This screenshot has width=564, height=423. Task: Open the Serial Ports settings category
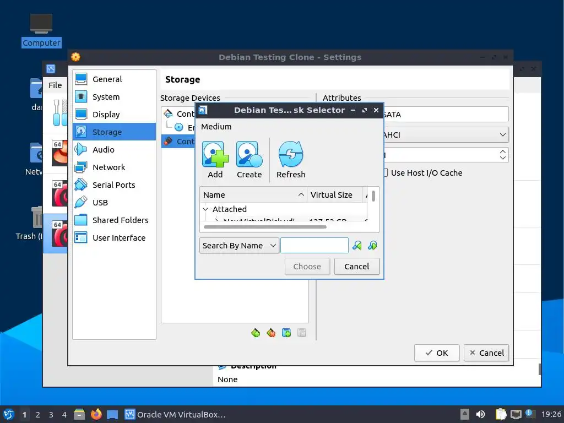click(x=115, y=185)
